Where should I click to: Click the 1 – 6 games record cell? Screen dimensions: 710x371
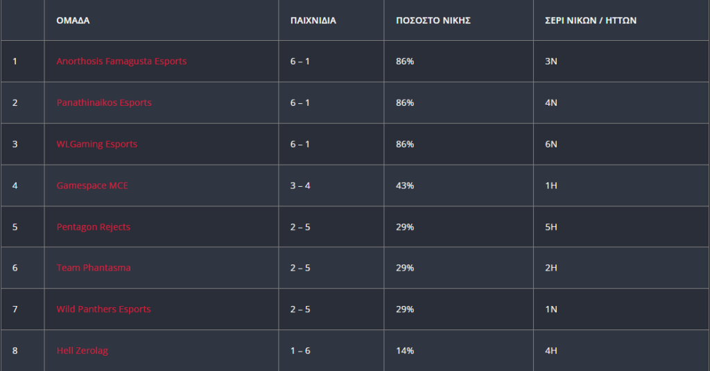pyautogui.click(x=331, y=351)
